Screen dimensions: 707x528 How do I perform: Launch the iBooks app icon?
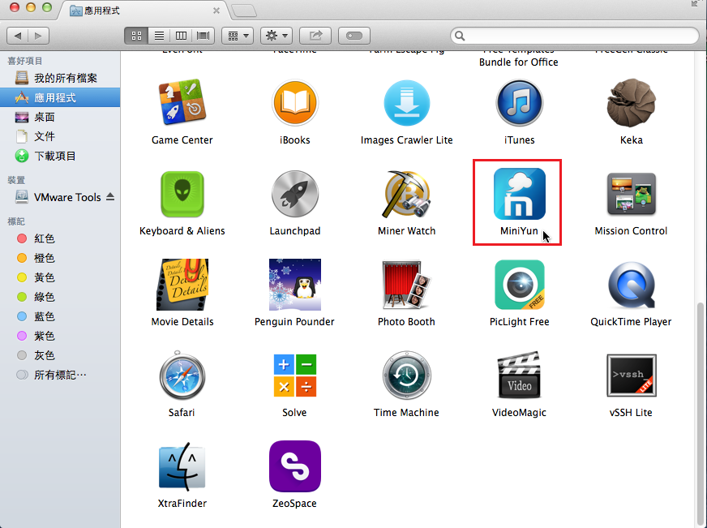295,102
